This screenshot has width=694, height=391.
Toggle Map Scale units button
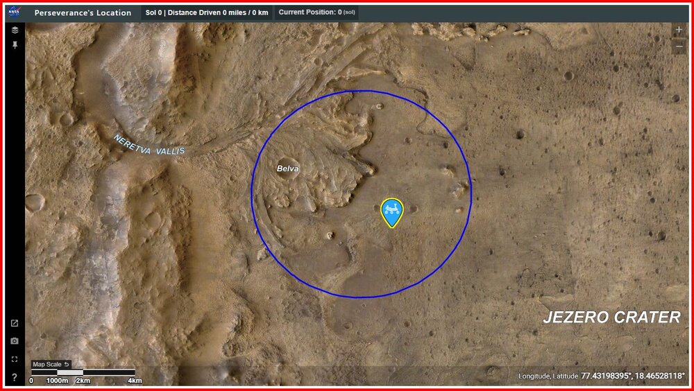pyautogui.click(x=51, y=365)
